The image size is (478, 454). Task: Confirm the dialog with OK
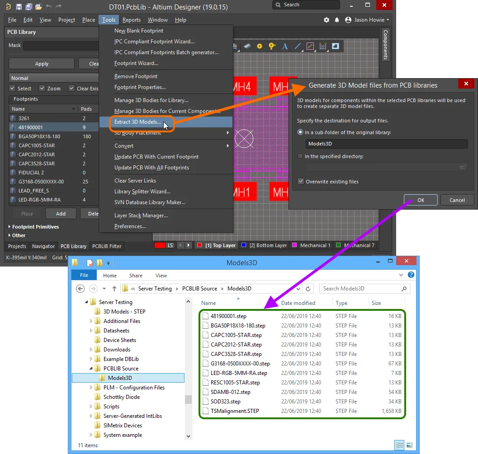(421, 200)
